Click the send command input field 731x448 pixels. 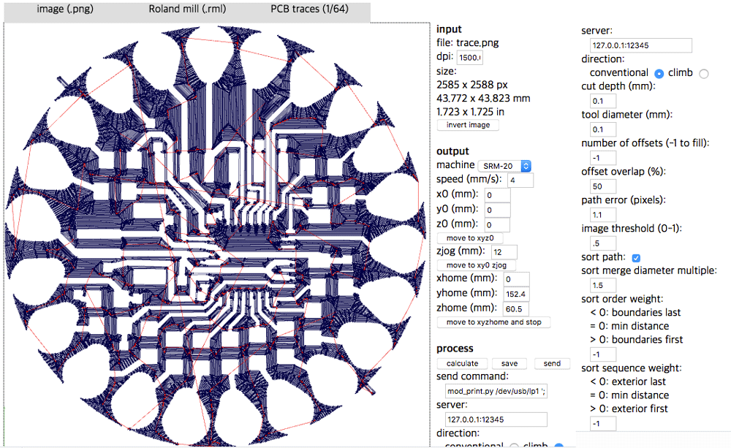pos(496,391)
